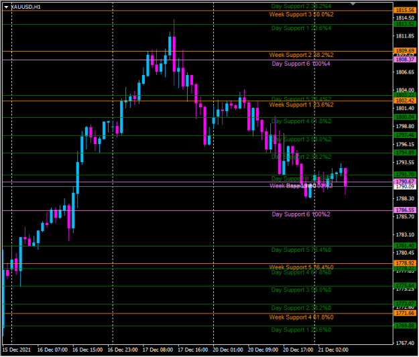The image size is (419, 357).
Task: Click the green 1773.07 price tag
Action: click(x=405, y=304)
